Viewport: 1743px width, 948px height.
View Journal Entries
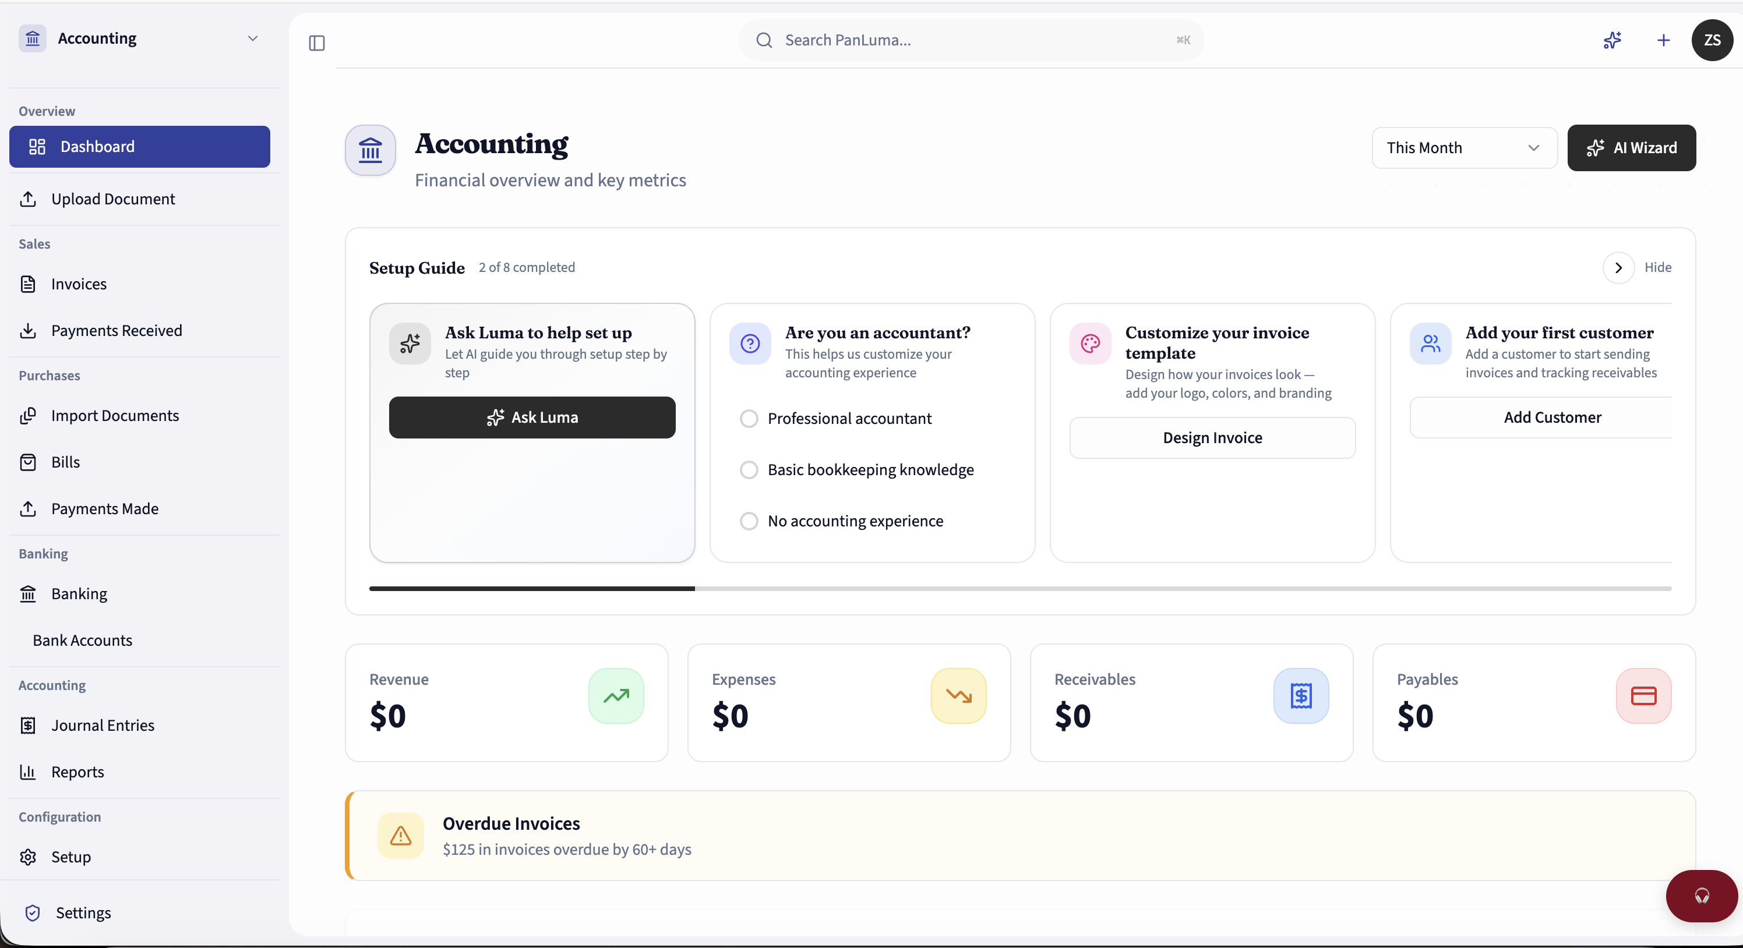pos(103,725)
